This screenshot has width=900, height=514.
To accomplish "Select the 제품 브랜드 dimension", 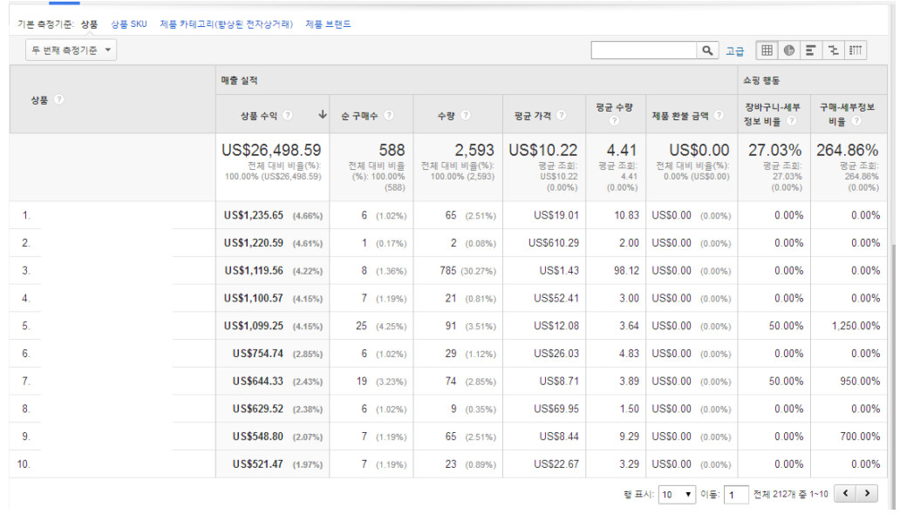I will click(x=328, y=24).
